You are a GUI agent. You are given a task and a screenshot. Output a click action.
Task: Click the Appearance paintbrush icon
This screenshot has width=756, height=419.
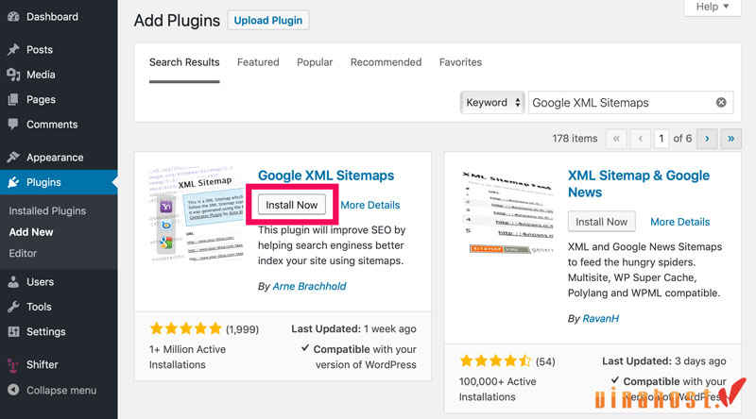13,157
